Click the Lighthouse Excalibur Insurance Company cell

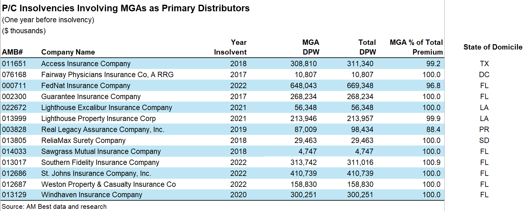coord(106,108)
